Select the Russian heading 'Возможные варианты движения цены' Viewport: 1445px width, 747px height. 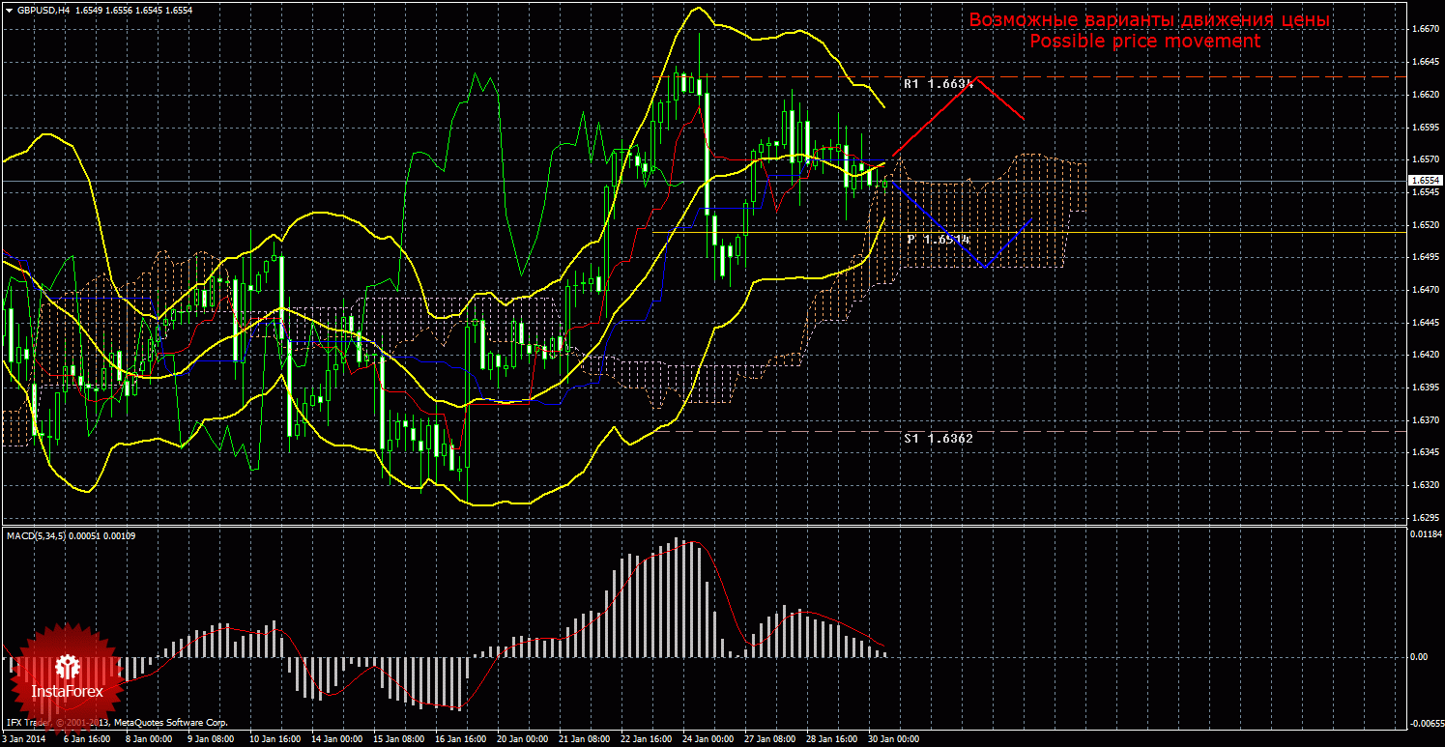(x=1149, y=20)
